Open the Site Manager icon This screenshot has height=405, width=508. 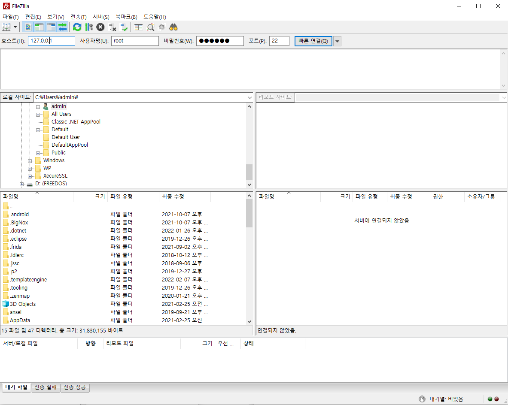[6, 27]
